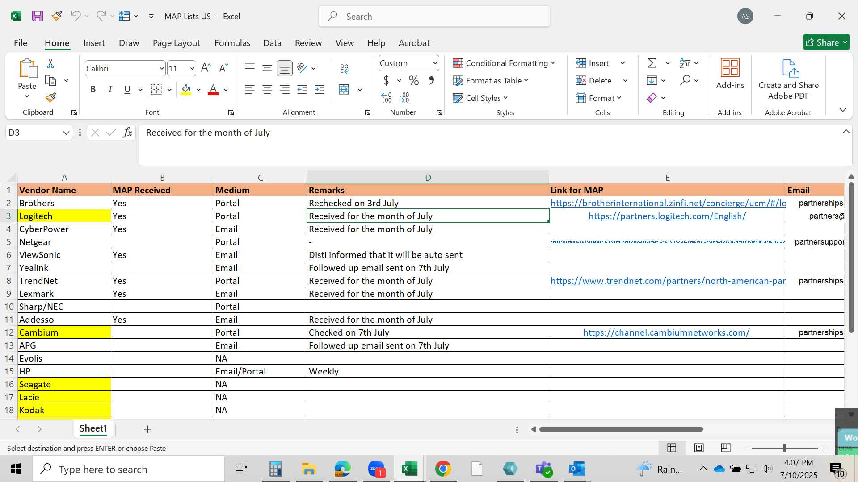
Task: Open the Logitech partners hyperlink
Action: click(x=667, y=216)
